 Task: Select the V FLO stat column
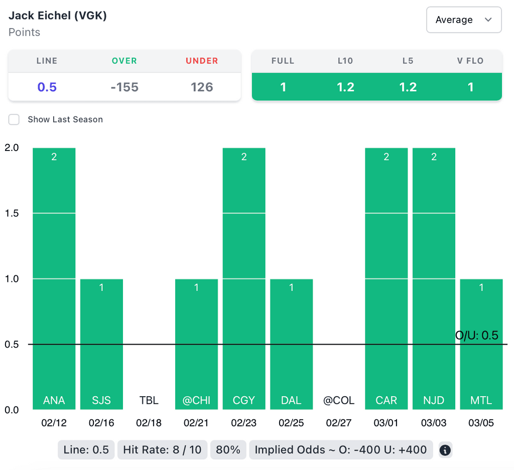(x=470, y=87)
